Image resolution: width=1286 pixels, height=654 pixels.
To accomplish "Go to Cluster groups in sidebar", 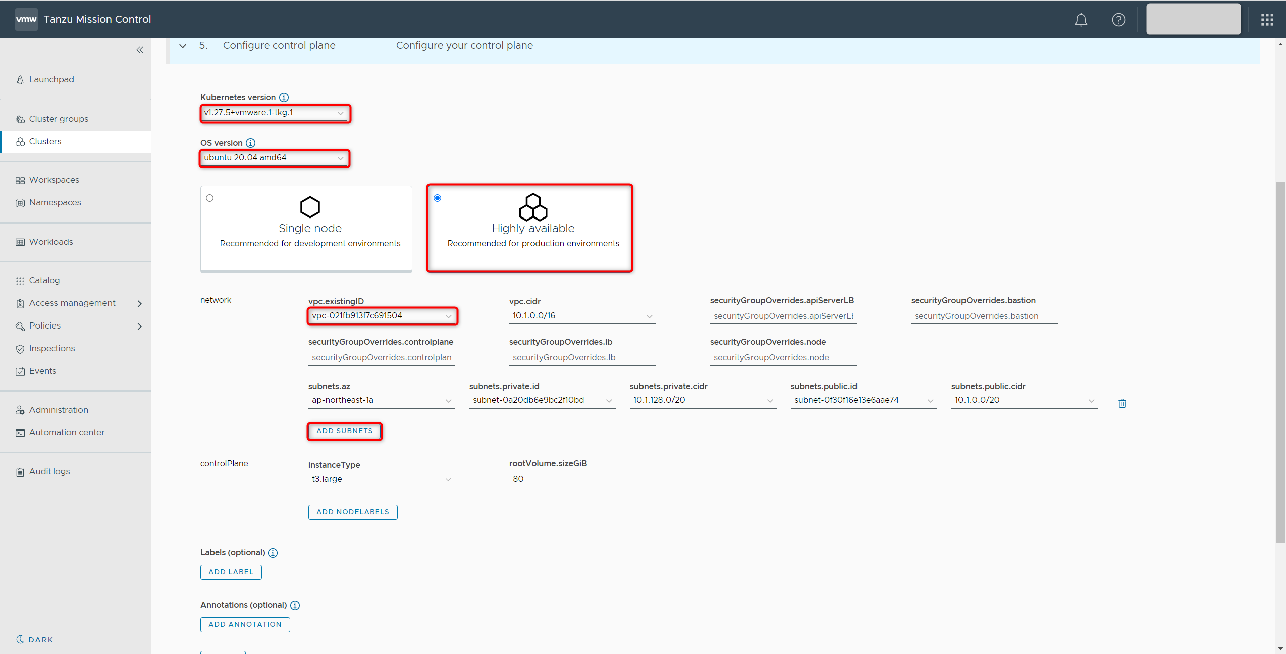I will point(59,119).
